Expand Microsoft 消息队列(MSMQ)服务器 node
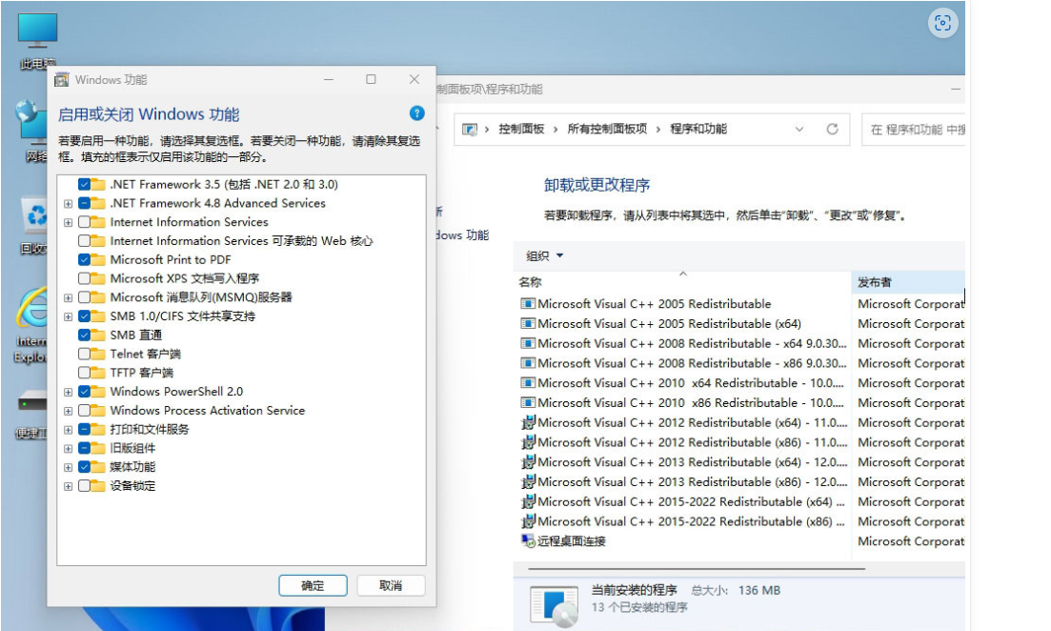Viewport: 1051px width, 631px height. coord(68,297)
